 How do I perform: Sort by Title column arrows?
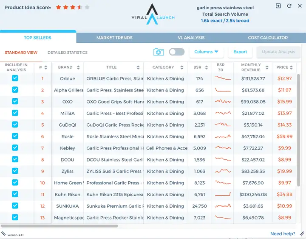(138, 67)
